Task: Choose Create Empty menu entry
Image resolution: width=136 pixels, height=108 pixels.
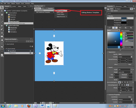Action: [x=61, y=14]
